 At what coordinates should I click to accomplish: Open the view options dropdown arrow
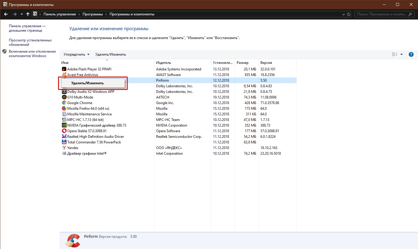point(402,54)
